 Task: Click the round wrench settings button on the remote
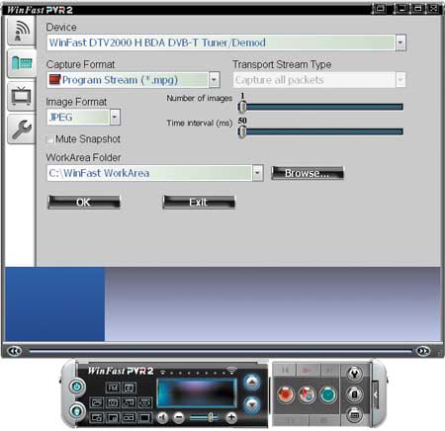(354, 374)
